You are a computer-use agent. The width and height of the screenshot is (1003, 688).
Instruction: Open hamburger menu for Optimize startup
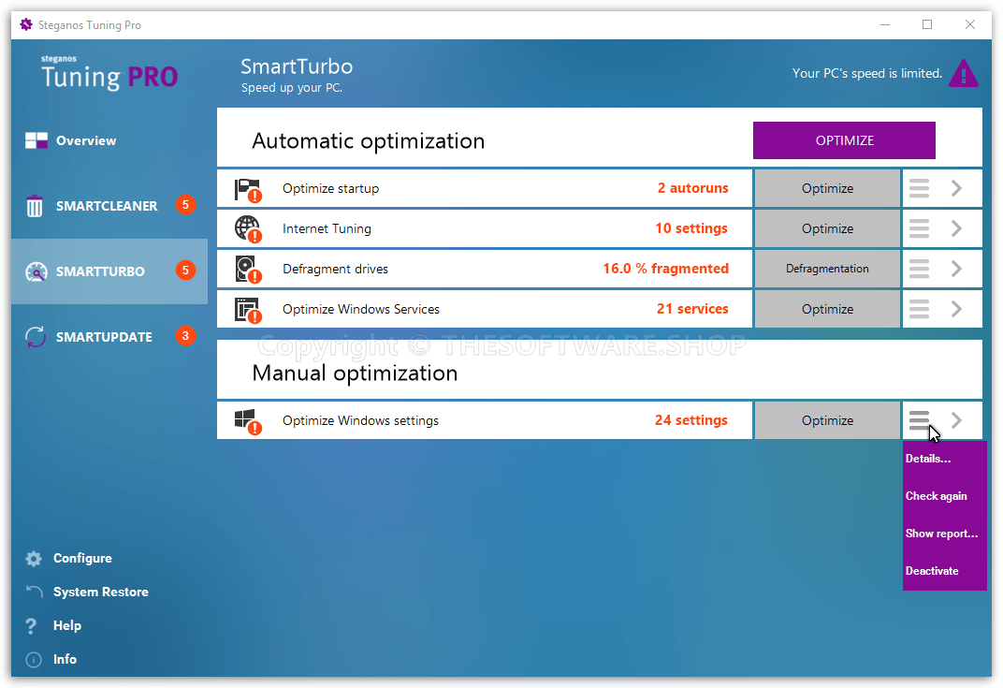click(x=919, y=188)
